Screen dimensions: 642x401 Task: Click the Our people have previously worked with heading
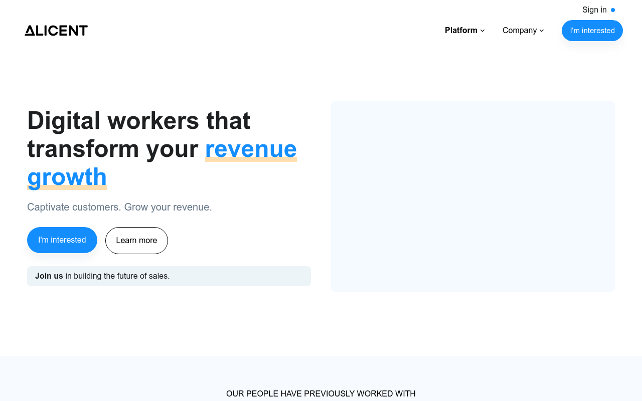pyautogui.click(x=321, y=394)
